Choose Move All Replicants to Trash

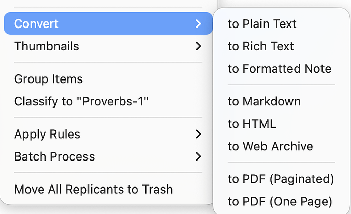(94, 190)
